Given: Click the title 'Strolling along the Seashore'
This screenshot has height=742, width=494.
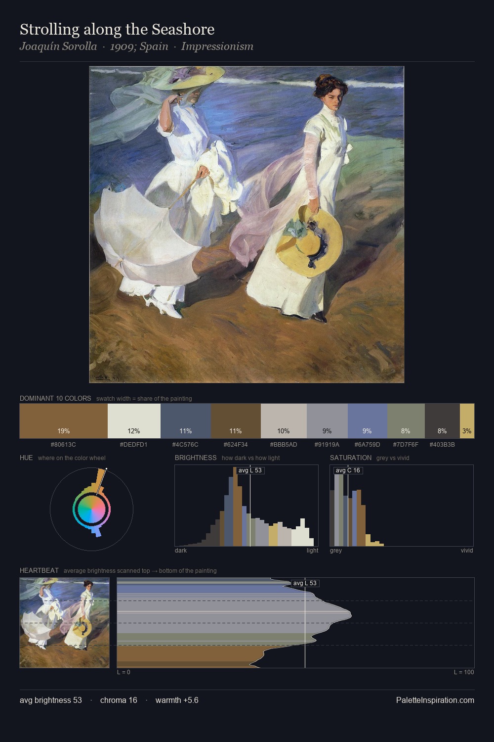Looking at the screenshot, I should point(117,30).
